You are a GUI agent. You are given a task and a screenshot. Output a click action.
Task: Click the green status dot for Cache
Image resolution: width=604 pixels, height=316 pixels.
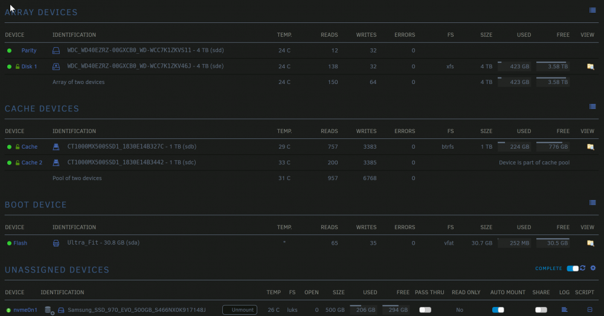tap(9, 147)
